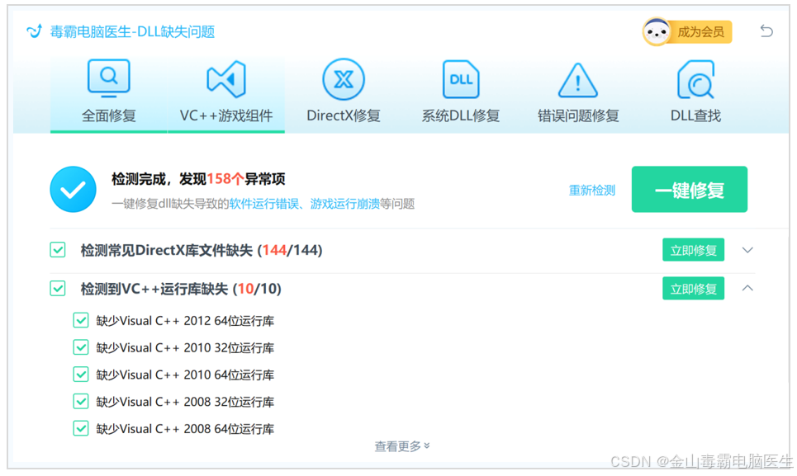Click the back arrow icon at top right
The height and width of the screenshot is (476, 797).
(x=766, y=31)
